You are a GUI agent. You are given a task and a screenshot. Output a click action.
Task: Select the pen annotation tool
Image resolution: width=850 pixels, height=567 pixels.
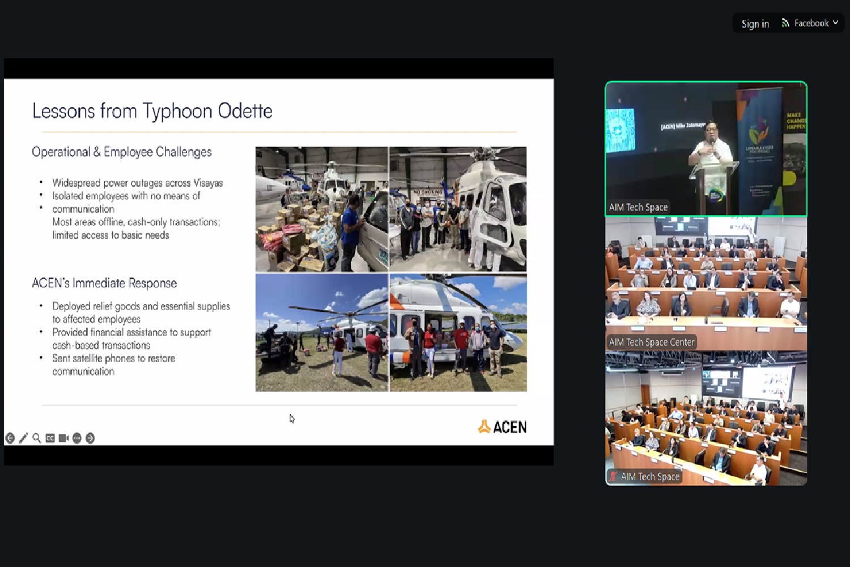coord(23,438)
